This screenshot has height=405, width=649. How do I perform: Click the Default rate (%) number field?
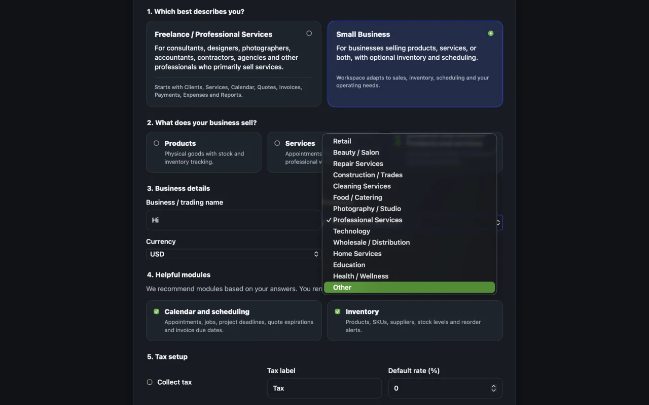445,388
